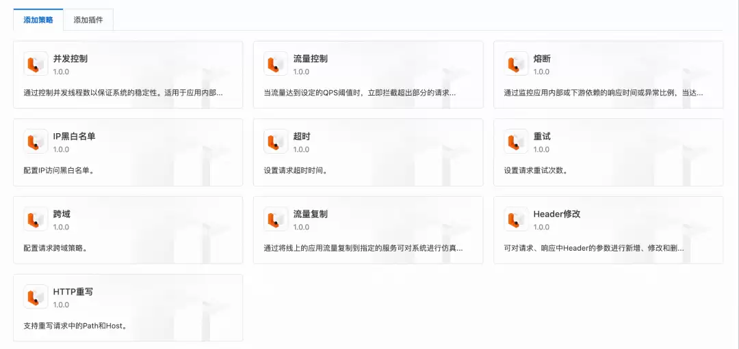Click version 1.0.0 under 熔断

point(541,72)
